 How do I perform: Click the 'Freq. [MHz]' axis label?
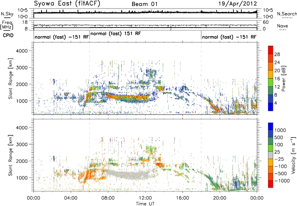[7, 25]
